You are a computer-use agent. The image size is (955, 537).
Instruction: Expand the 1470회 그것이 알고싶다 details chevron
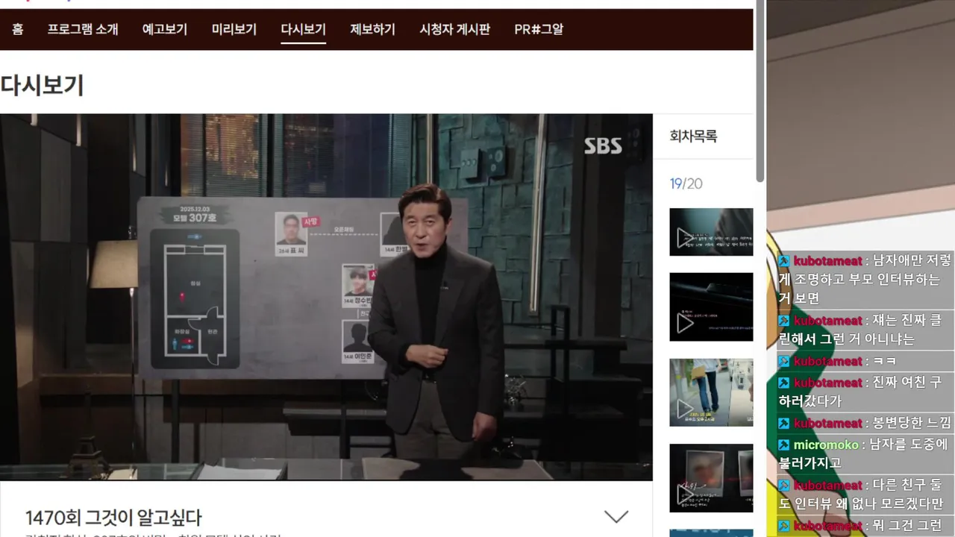click(x=616, y=516)
